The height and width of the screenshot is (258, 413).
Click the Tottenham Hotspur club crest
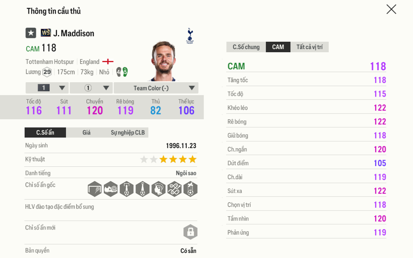[x=190, y=36]
